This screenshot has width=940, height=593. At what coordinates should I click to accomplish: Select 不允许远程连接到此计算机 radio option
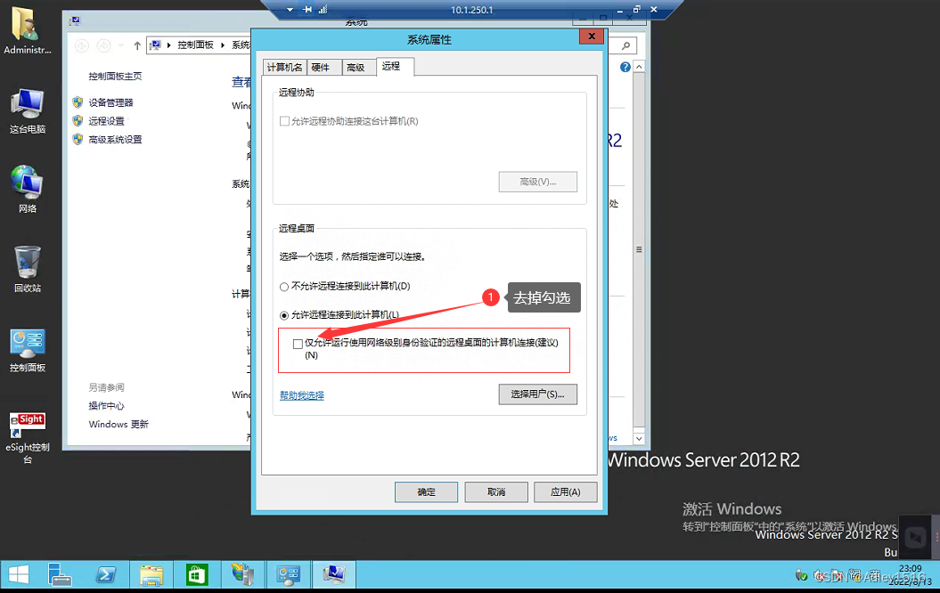point(284,287)
